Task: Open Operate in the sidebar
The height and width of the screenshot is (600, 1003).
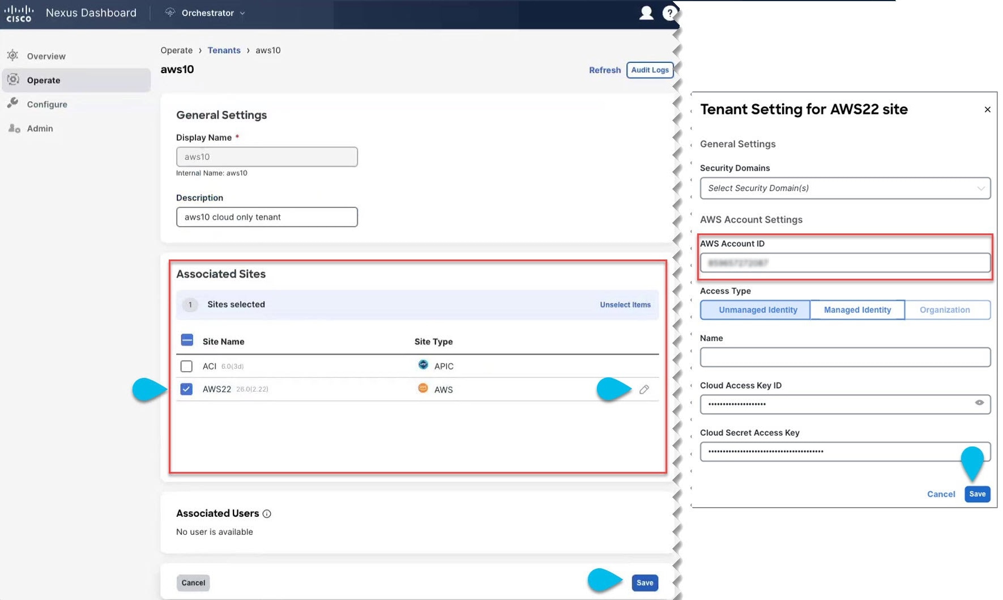Action: point(76,80)
